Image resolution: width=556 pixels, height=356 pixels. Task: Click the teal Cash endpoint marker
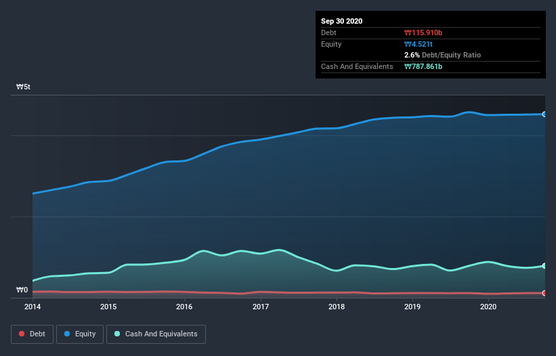point(544,266)
